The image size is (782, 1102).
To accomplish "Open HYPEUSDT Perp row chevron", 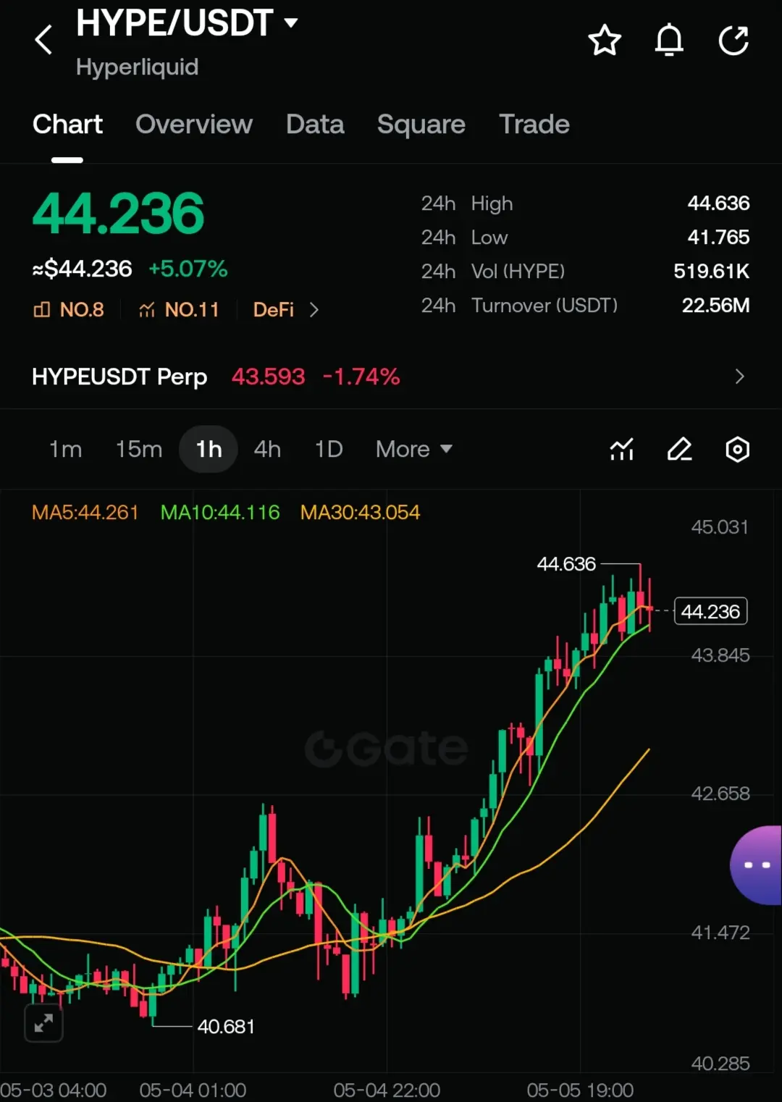I will 739,377.
